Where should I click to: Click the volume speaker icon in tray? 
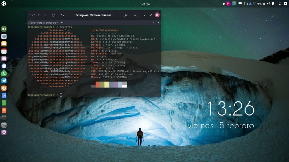pos(268,4)
